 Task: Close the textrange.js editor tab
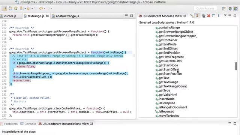(48, 16)
